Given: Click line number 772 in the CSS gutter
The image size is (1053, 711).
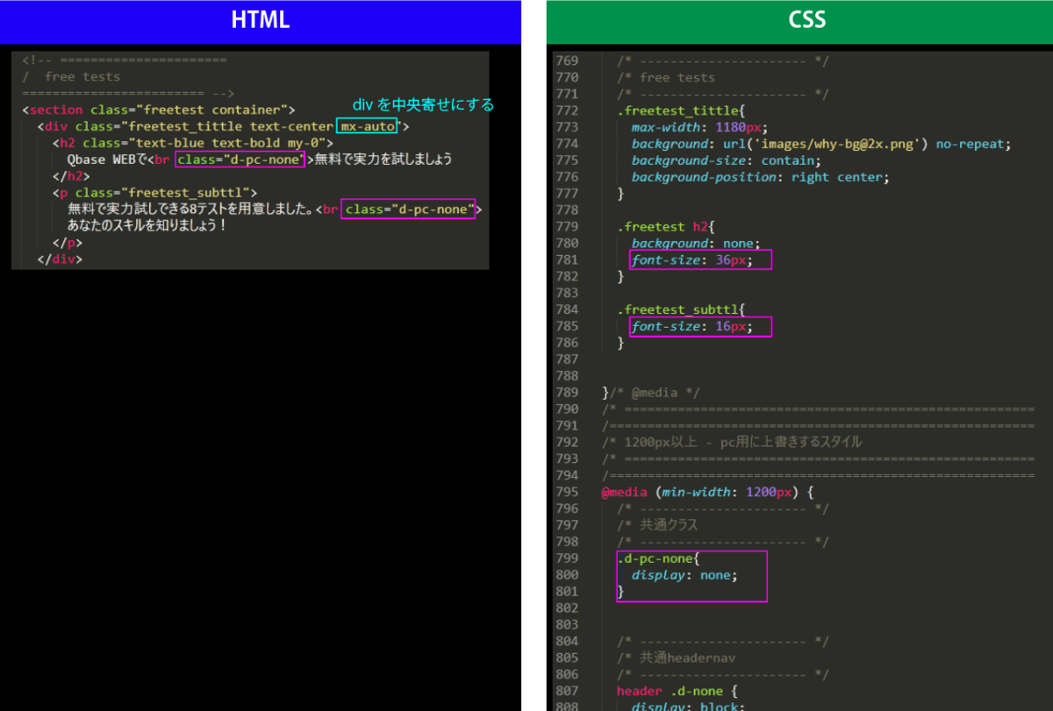Looking at the screenshot, I should (x=568, y=110).
